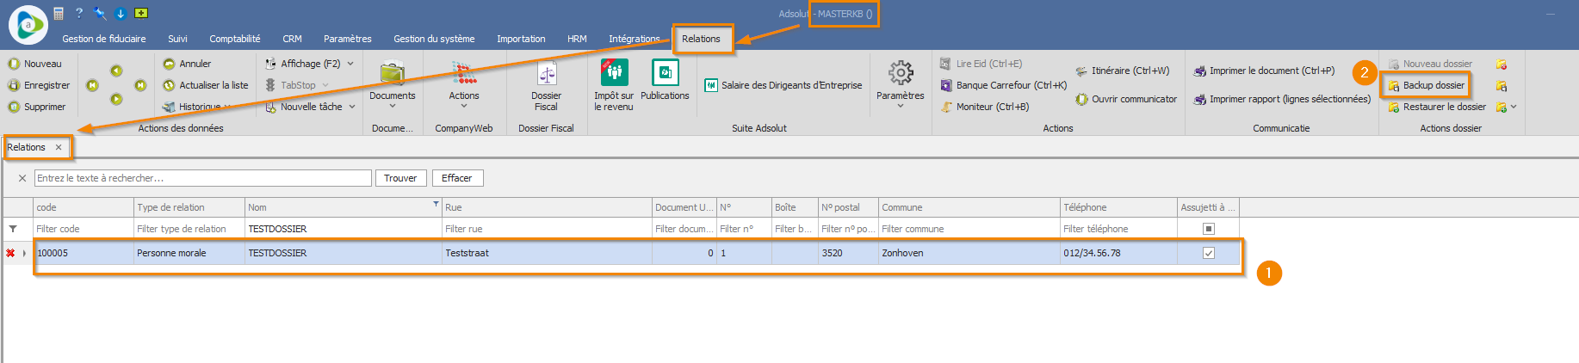Viewport: 1579px width, 363px height.
Task: Undo changes with Annuler
Action: click(187, 64)
